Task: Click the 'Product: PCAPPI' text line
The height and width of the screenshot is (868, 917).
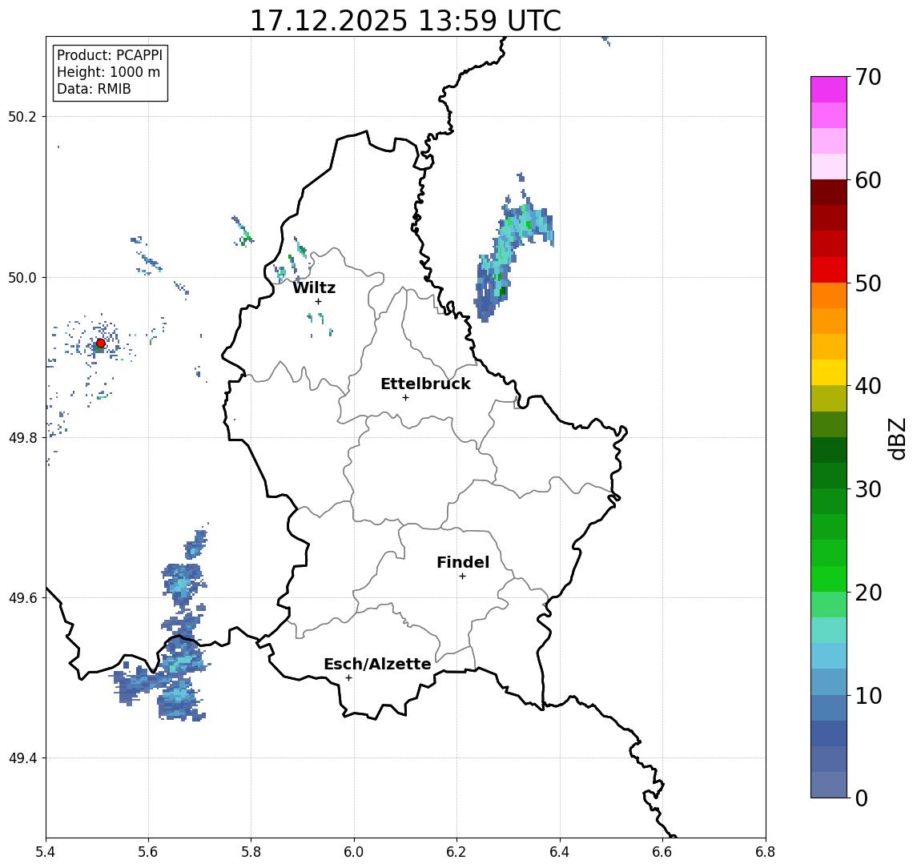Action: pos(110,55)
